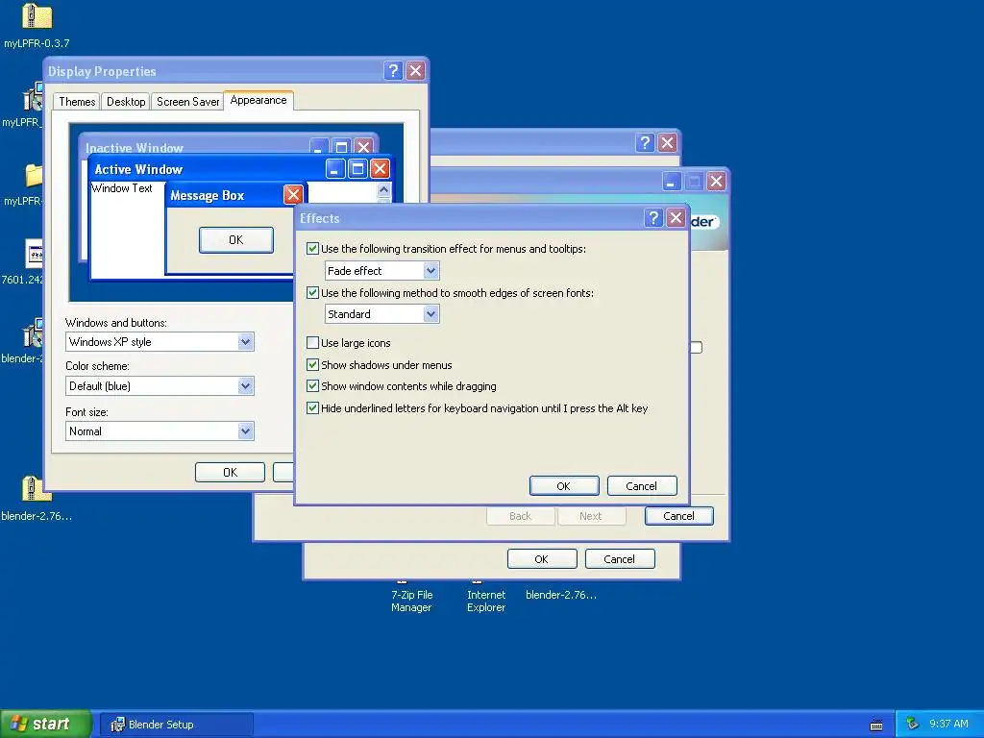
Task: Click OK in the Display Properties window
Action: coord(230,472)
